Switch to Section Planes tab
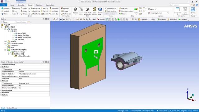The image size is (199, 112). pos(12,108)
